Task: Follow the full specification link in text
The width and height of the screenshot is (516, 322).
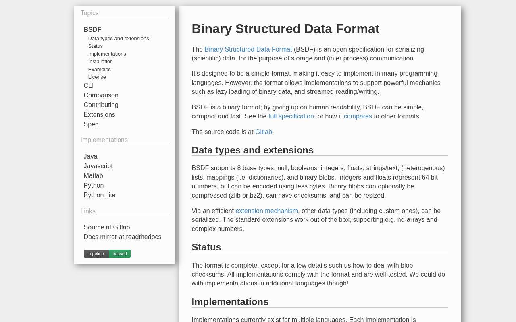Action: tap(291, 116)
